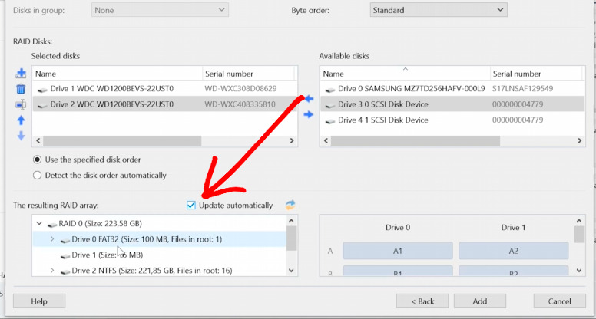Click the Back button
The width and height of the screenshot is (596, 319).
point(422,301)
